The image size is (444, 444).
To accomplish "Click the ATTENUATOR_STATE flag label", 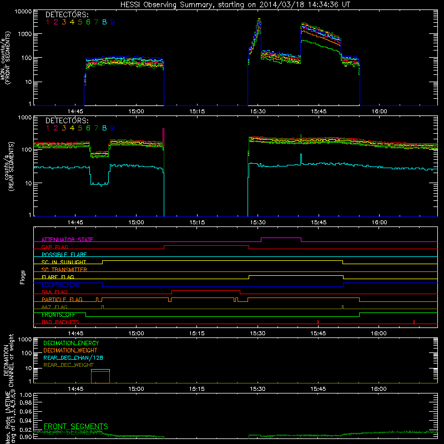I will tap(67, 240).
